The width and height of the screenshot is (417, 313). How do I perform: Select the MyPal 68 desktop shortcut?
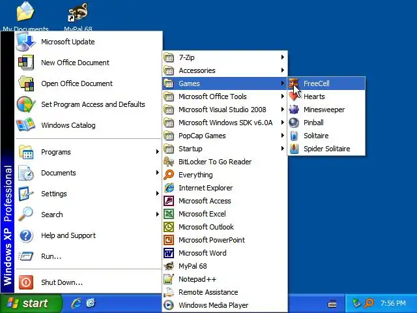78,16
